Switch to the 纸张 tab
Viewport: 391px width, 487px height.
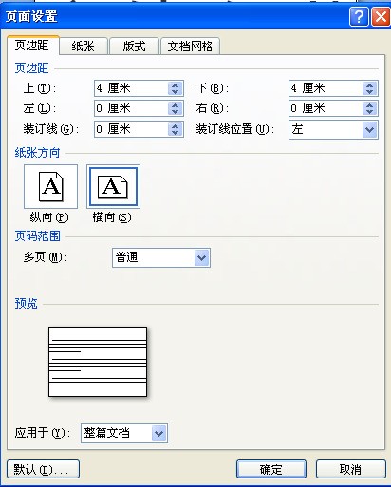(84, 47)
